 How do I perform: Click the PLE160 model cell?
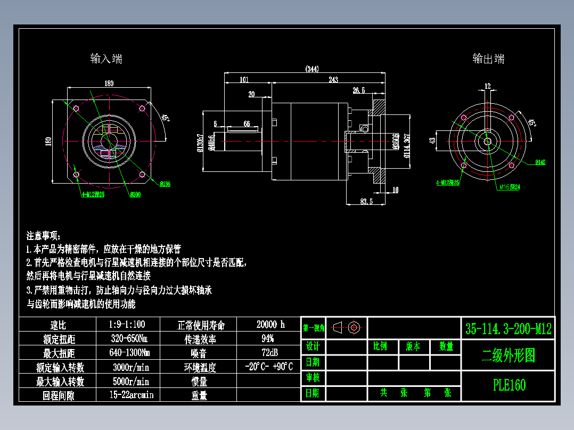[509, 383]
